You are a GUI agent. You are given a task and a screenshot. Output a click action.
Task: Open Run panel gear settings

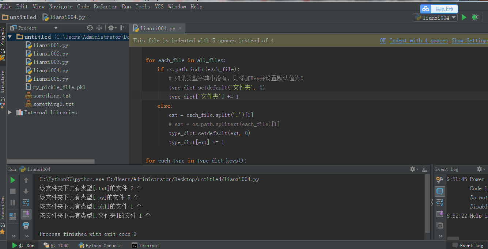click(414, 169)
